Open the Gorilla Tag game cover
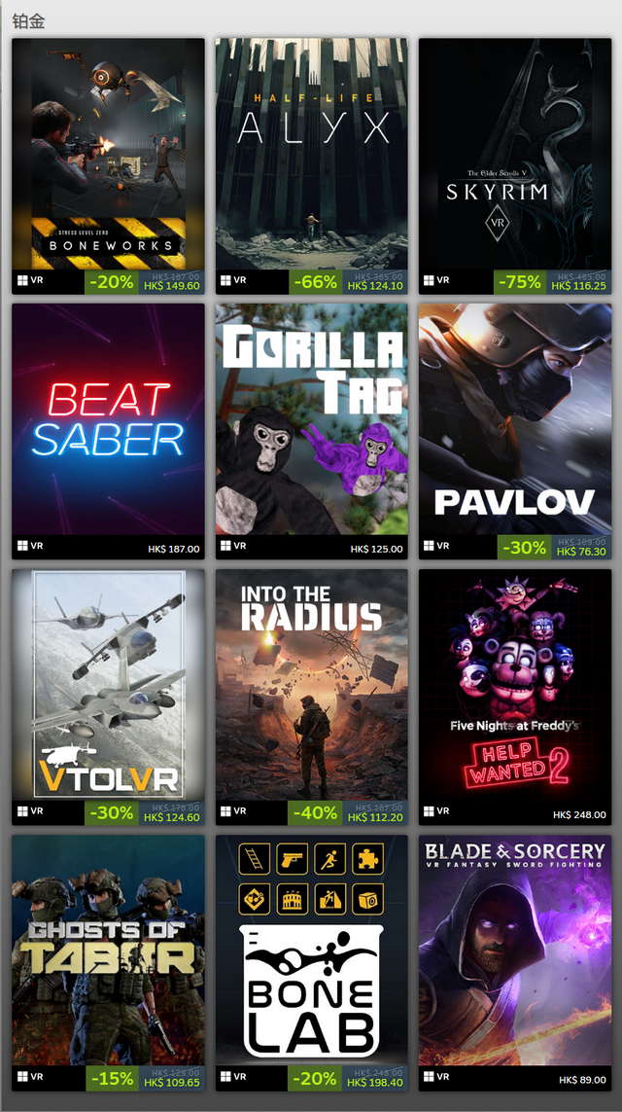Image resolution: width=622 pixels, height=1112 pixels. click(312, 419)
